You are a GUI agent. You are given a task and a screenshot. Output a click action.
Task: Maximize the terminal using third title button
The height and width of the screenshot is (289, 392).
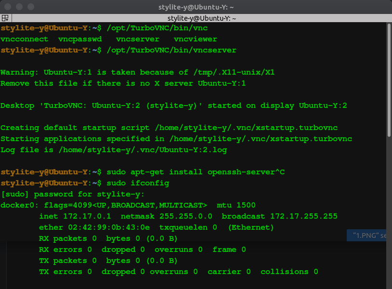(x=31, y=7)
